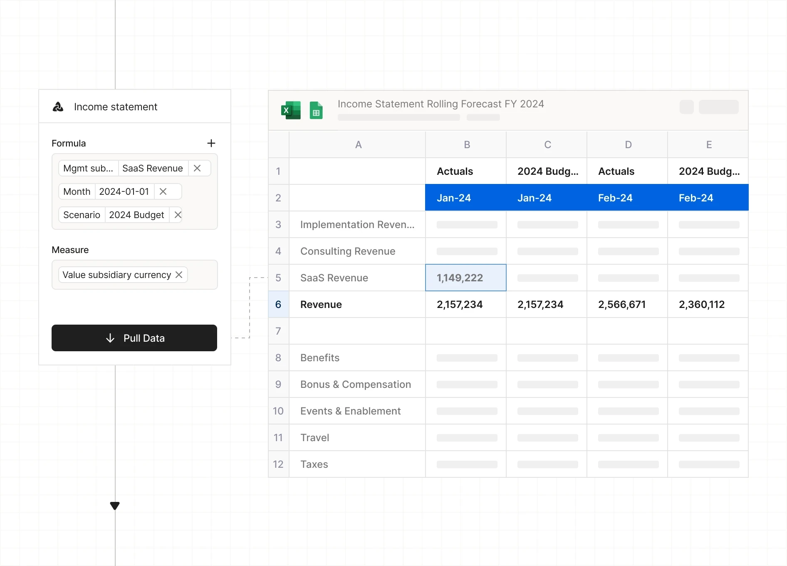This screenshot has width=787, height=566.
Task: Add a formula with the plus icon
Action: 211,143
